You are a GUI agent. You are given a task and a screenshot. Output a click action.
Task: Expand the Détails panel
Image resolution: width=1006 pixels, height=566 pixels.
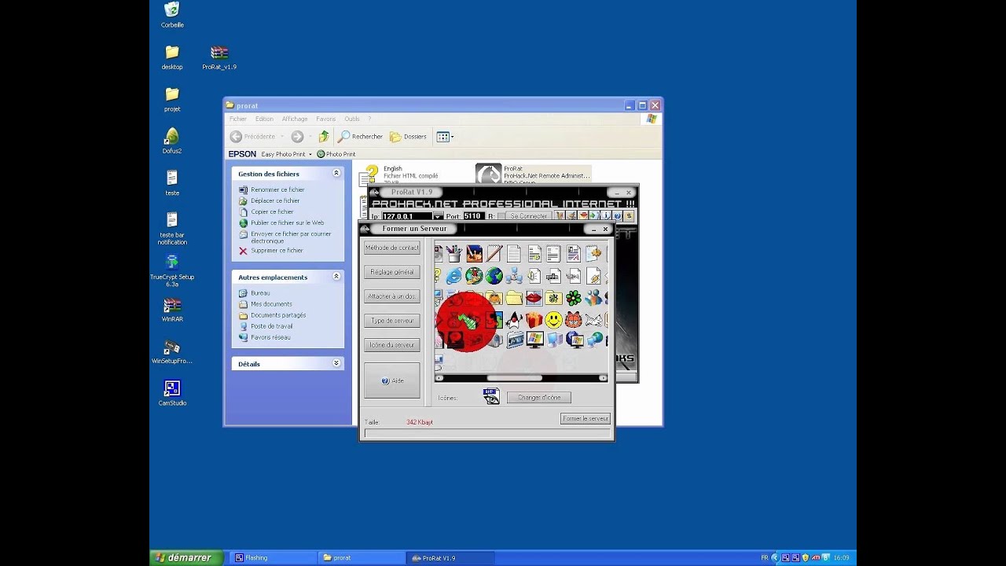coord(336,363)
